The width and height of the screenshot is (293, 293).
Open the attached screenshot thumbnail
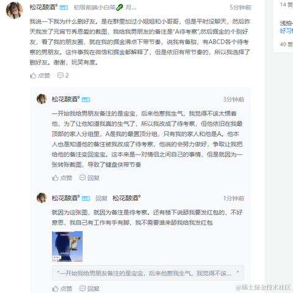[67, 246]
